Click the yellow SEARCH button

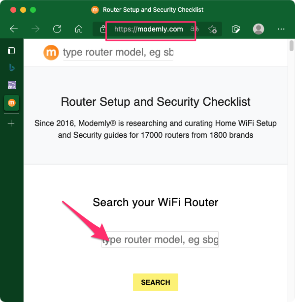156,282
